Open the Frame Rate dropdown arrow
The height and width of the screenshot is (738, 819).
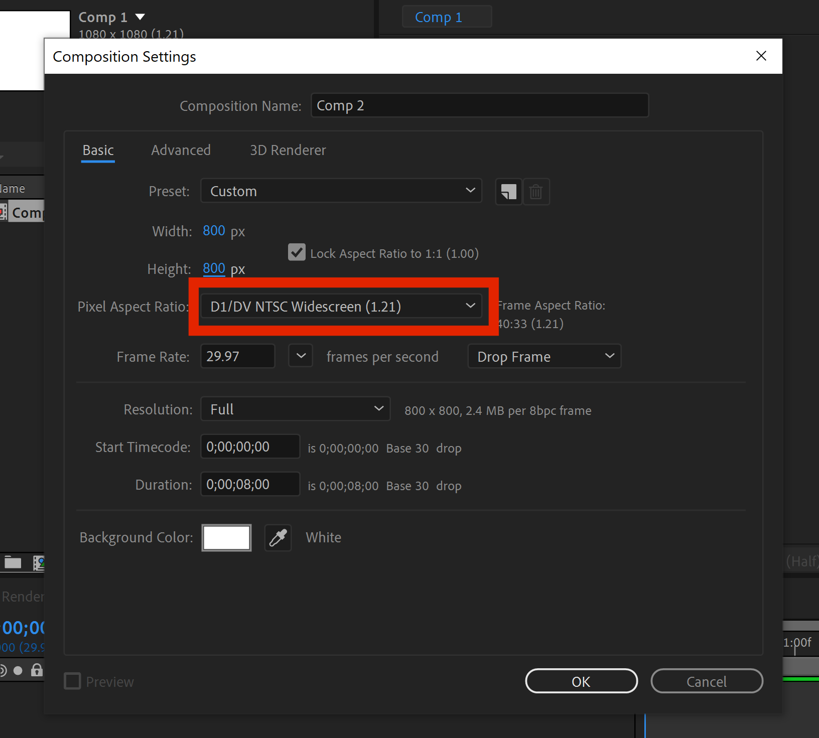[300, 356]
